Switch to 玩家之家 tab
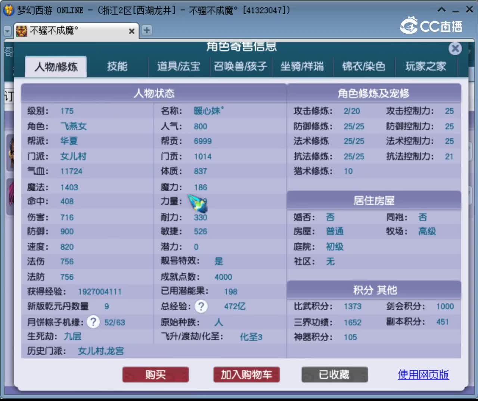 (426, 66)
